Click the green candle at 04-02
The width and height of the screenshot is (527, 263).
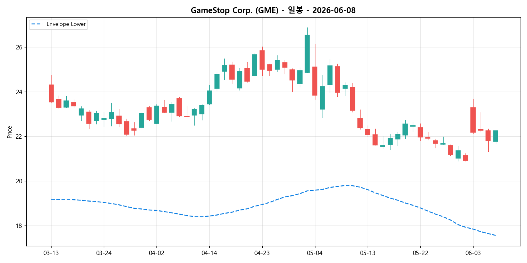[157, 115]
